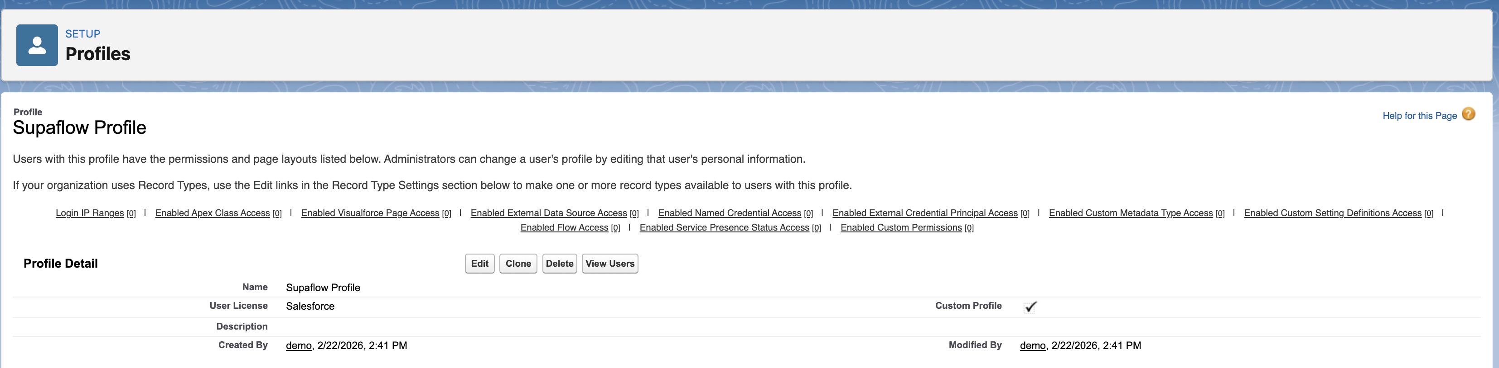This screenshot has width=1499, height=368.
Task: Click the orange help question mark icon
Action: 1468,114
